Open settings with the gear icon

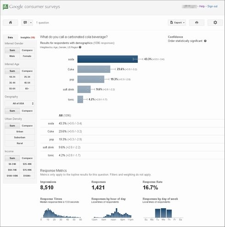(x=215, y=22)
